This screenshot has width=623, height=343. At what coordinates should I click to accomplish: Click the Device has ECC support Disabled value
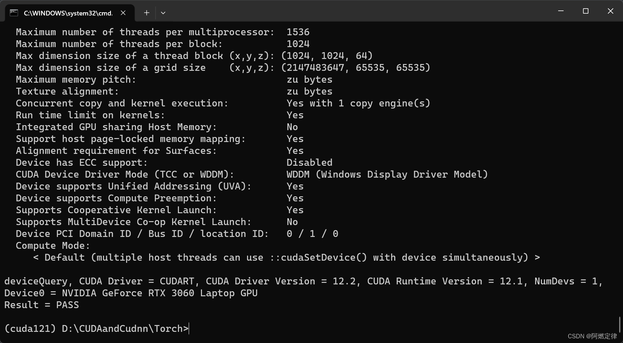309,162
